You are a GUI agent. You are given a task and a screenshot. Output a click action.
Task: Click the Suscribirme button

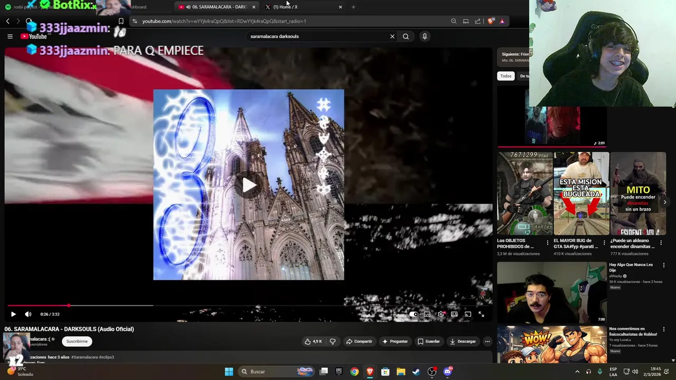click(x=77, y=341)
